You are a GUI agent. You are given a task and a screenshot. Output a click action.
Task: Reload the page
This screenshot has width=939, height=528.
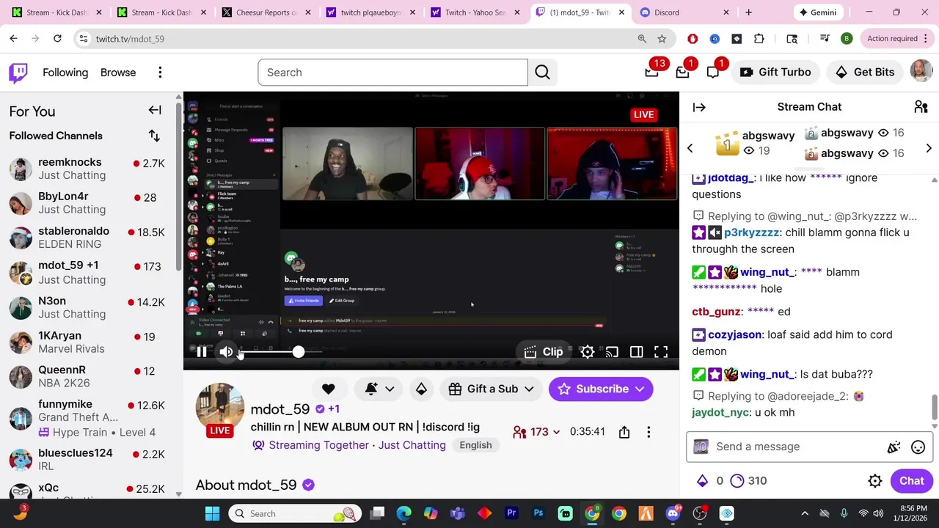[x=58, y=39]
